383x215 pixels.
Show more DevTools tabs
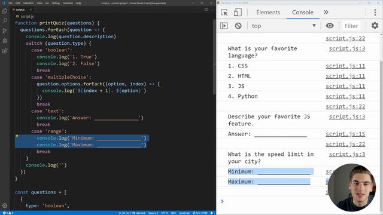pos(326,12)
